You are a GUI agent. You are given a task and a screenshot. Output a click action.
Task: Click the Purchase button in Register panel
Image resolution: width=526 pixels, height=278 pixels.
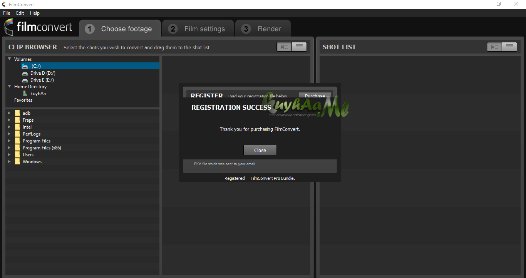(x=315, y=95)
